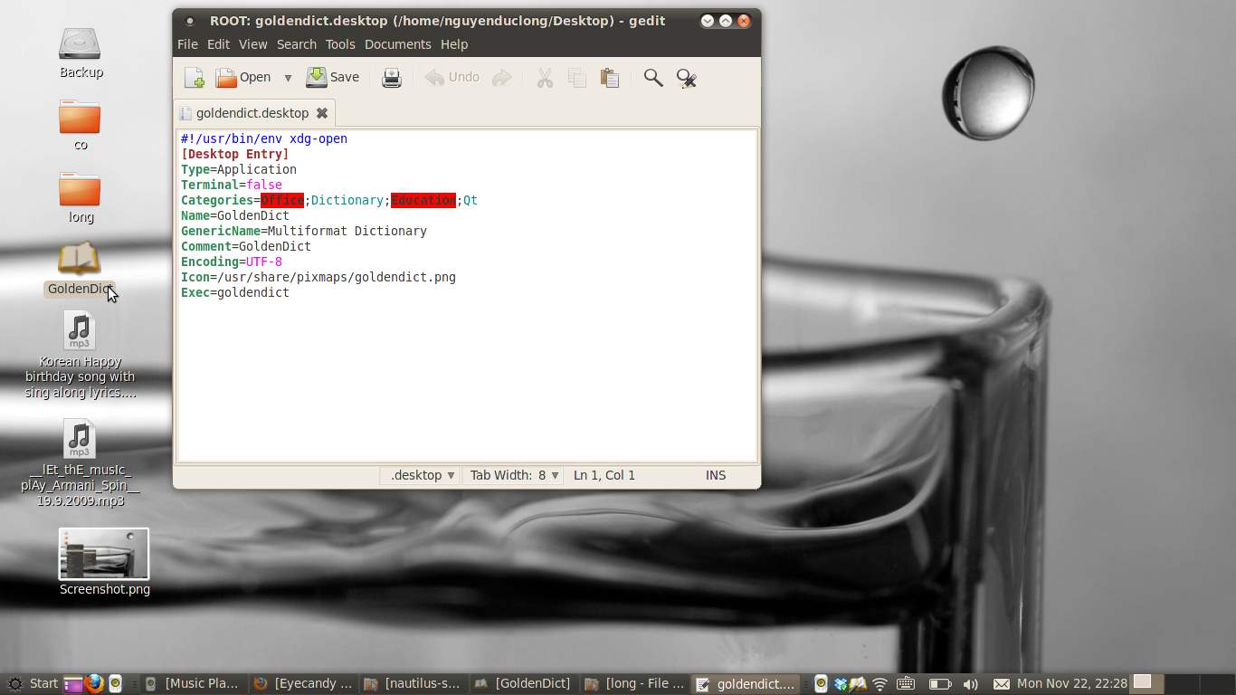This screenshot has width=1236, height=695.
Task: Paste with the clipboard icon
Action: (x=610, y=78)
